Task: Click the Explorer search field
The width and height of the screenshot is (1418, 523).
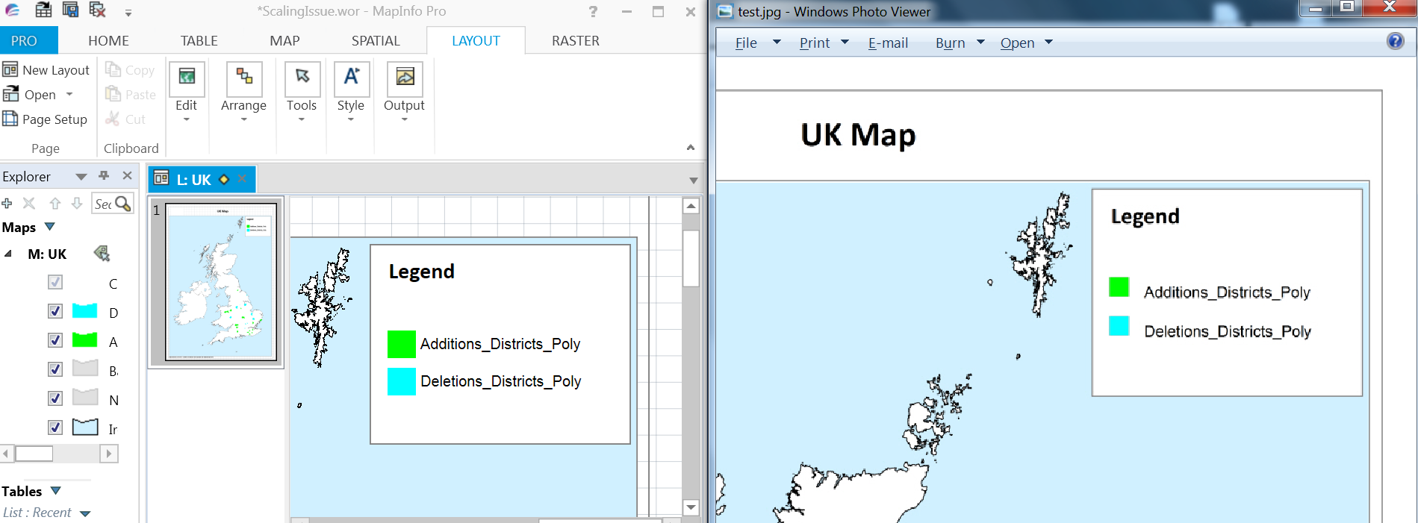Action: 103,204
